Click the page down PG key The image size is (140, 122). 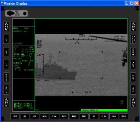tap(133, 77)
